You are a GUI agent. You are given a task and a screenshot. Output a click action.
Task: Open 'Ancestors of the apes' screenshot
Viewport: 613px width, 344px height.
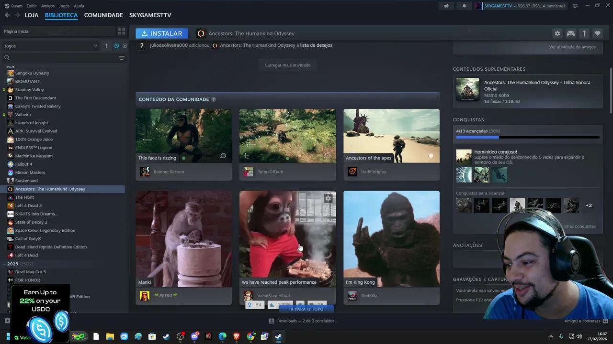coord(391,136)
